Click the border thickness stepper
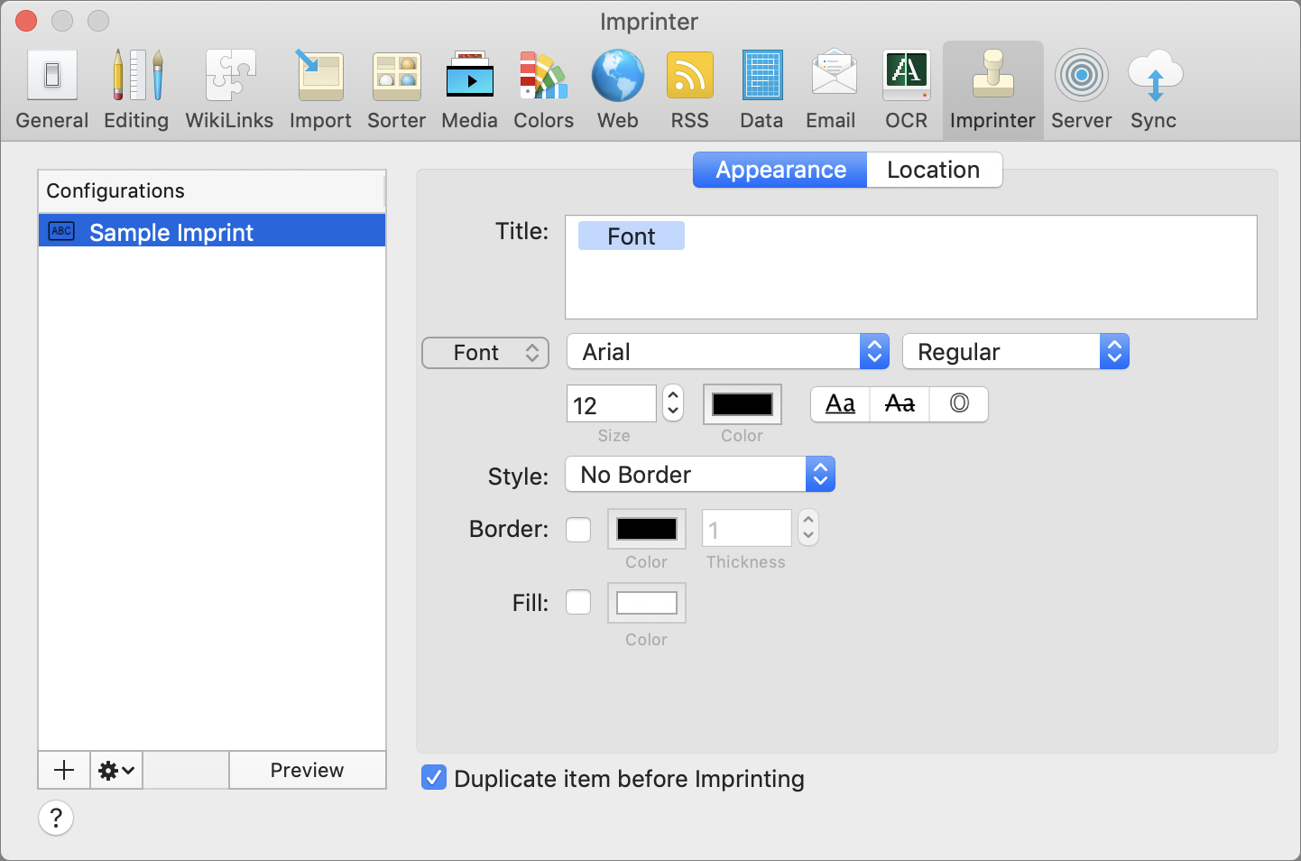This screenshot has height=861, width=1301. tap(808, 528)
